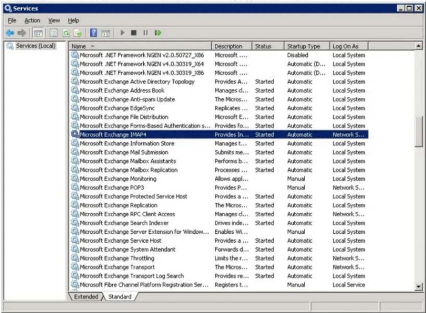Image resolution: width=426 pixels, height=313 pixels.
Task: Click the gear icon of Microsoft Exchange POP3
Action: click(75, 187)
